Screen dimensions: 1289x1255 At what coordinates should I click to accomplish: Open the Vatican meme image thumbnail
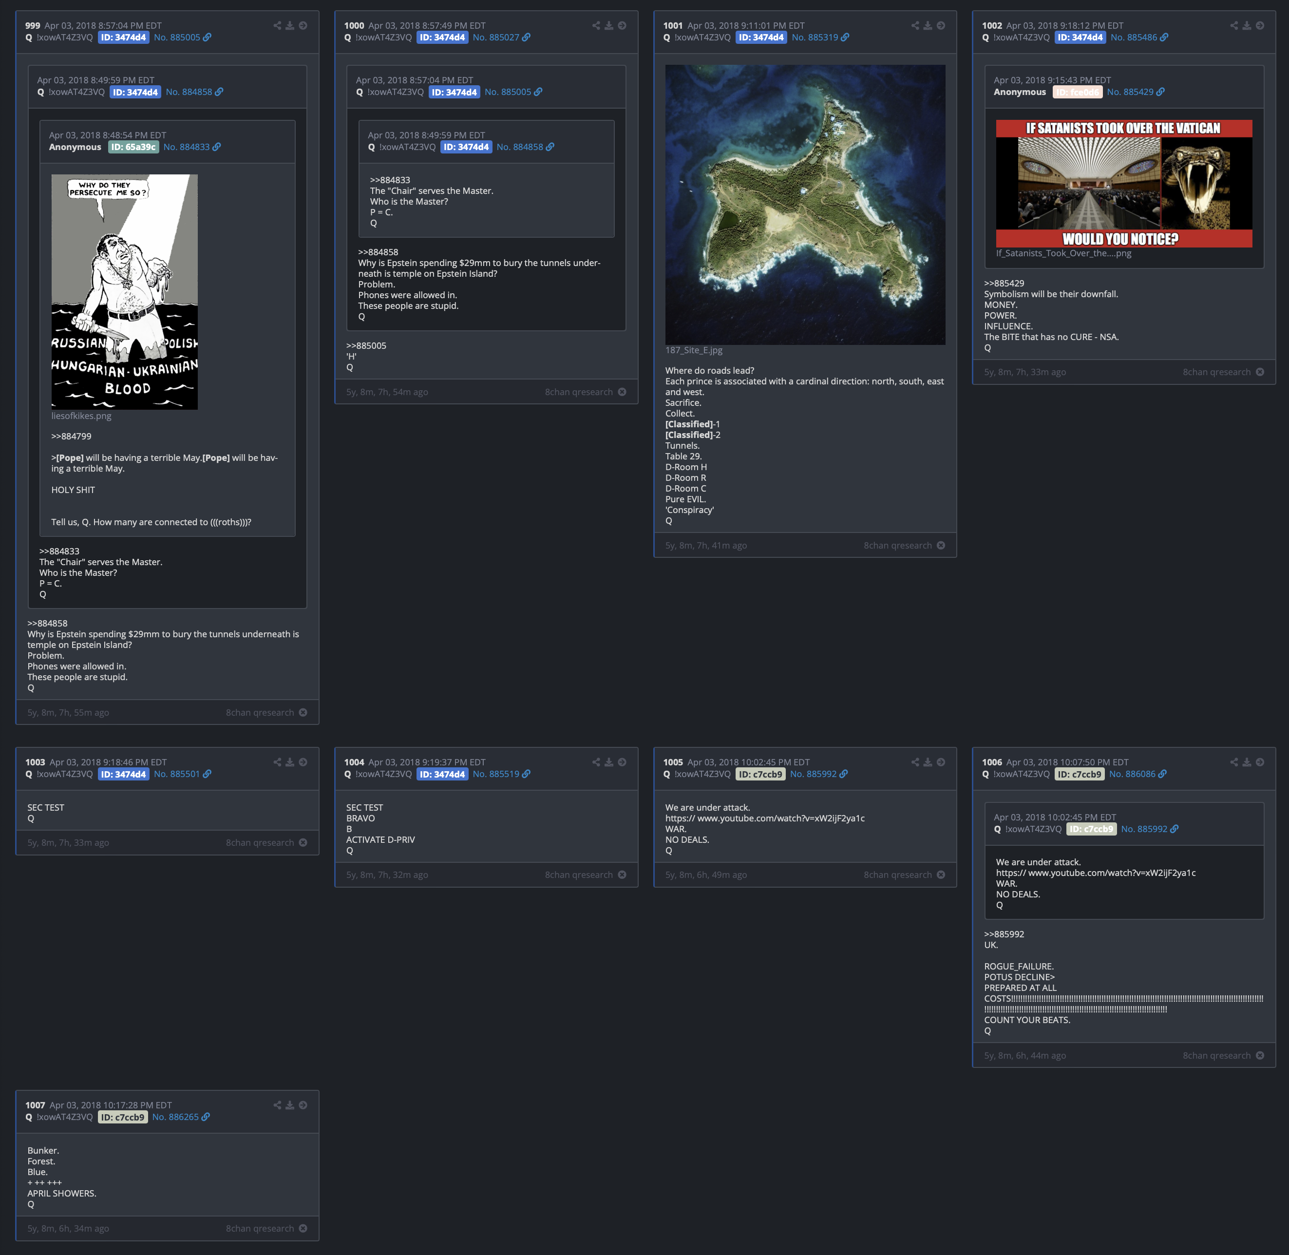click(x=1123, y=183)
